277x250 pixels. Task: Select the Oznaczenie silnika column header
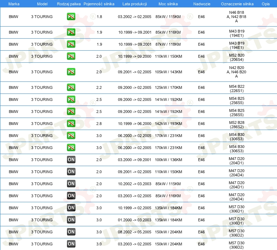[x=237, y=4]
